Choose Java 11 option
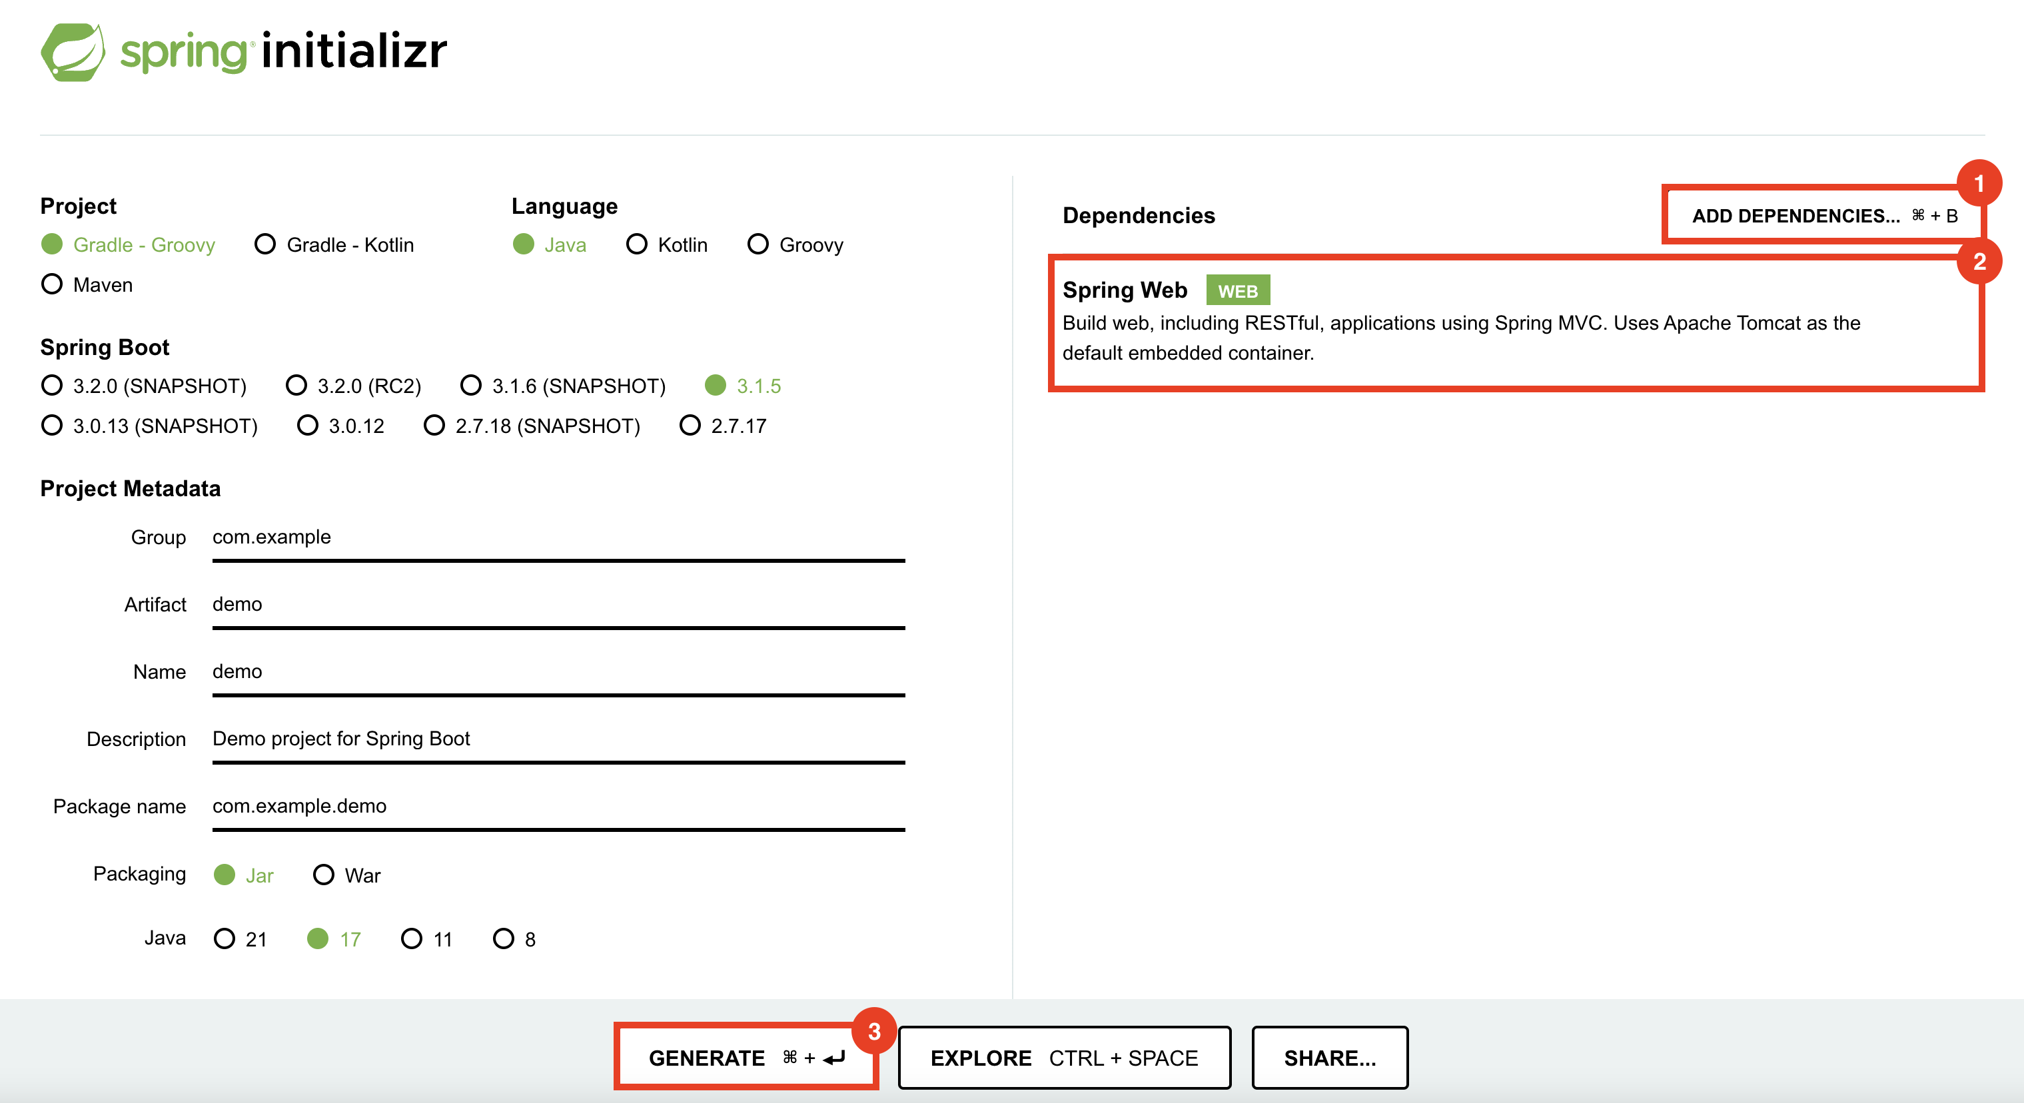Screen dimensions: 2024x1103 (x=412, y=938)
